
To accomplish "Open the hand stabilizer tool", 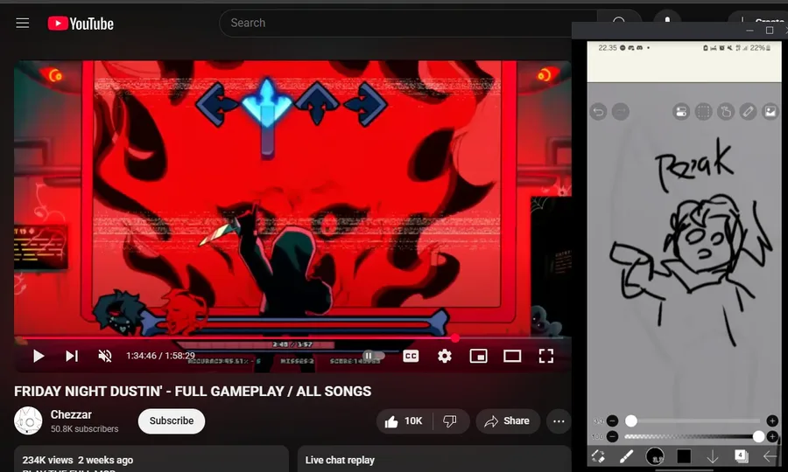I will 726,111.
